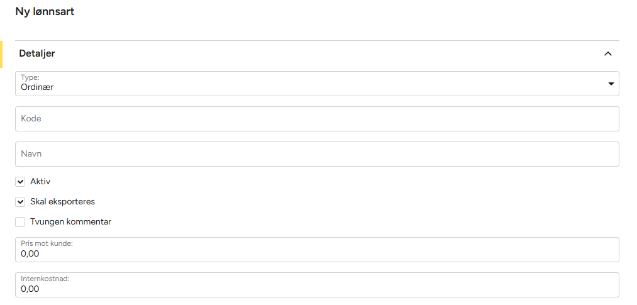Click the Aktiv label text
Screen dimensions: 637x305
[40, 181]
